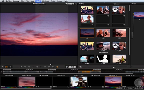The image size is (144, 90).
Task: Open the Help menu
Action: (x=66, y=1)
